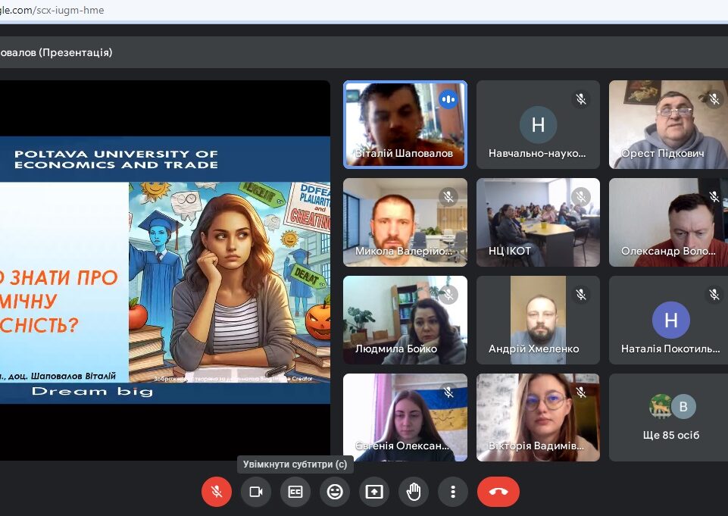Click the speaking indicator on Віталій Шаповалов tile

click(448, 99)
